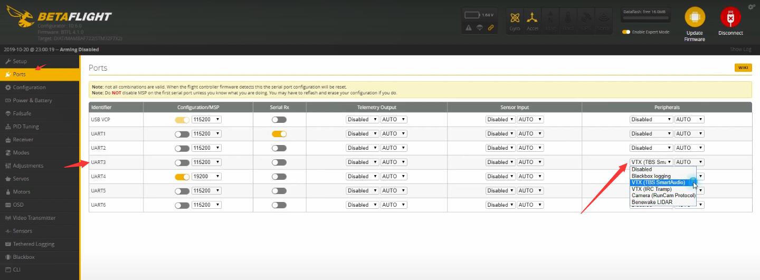Open the CLI tab
This screenshot has height=280, width=760.
[x=40, y=270]
